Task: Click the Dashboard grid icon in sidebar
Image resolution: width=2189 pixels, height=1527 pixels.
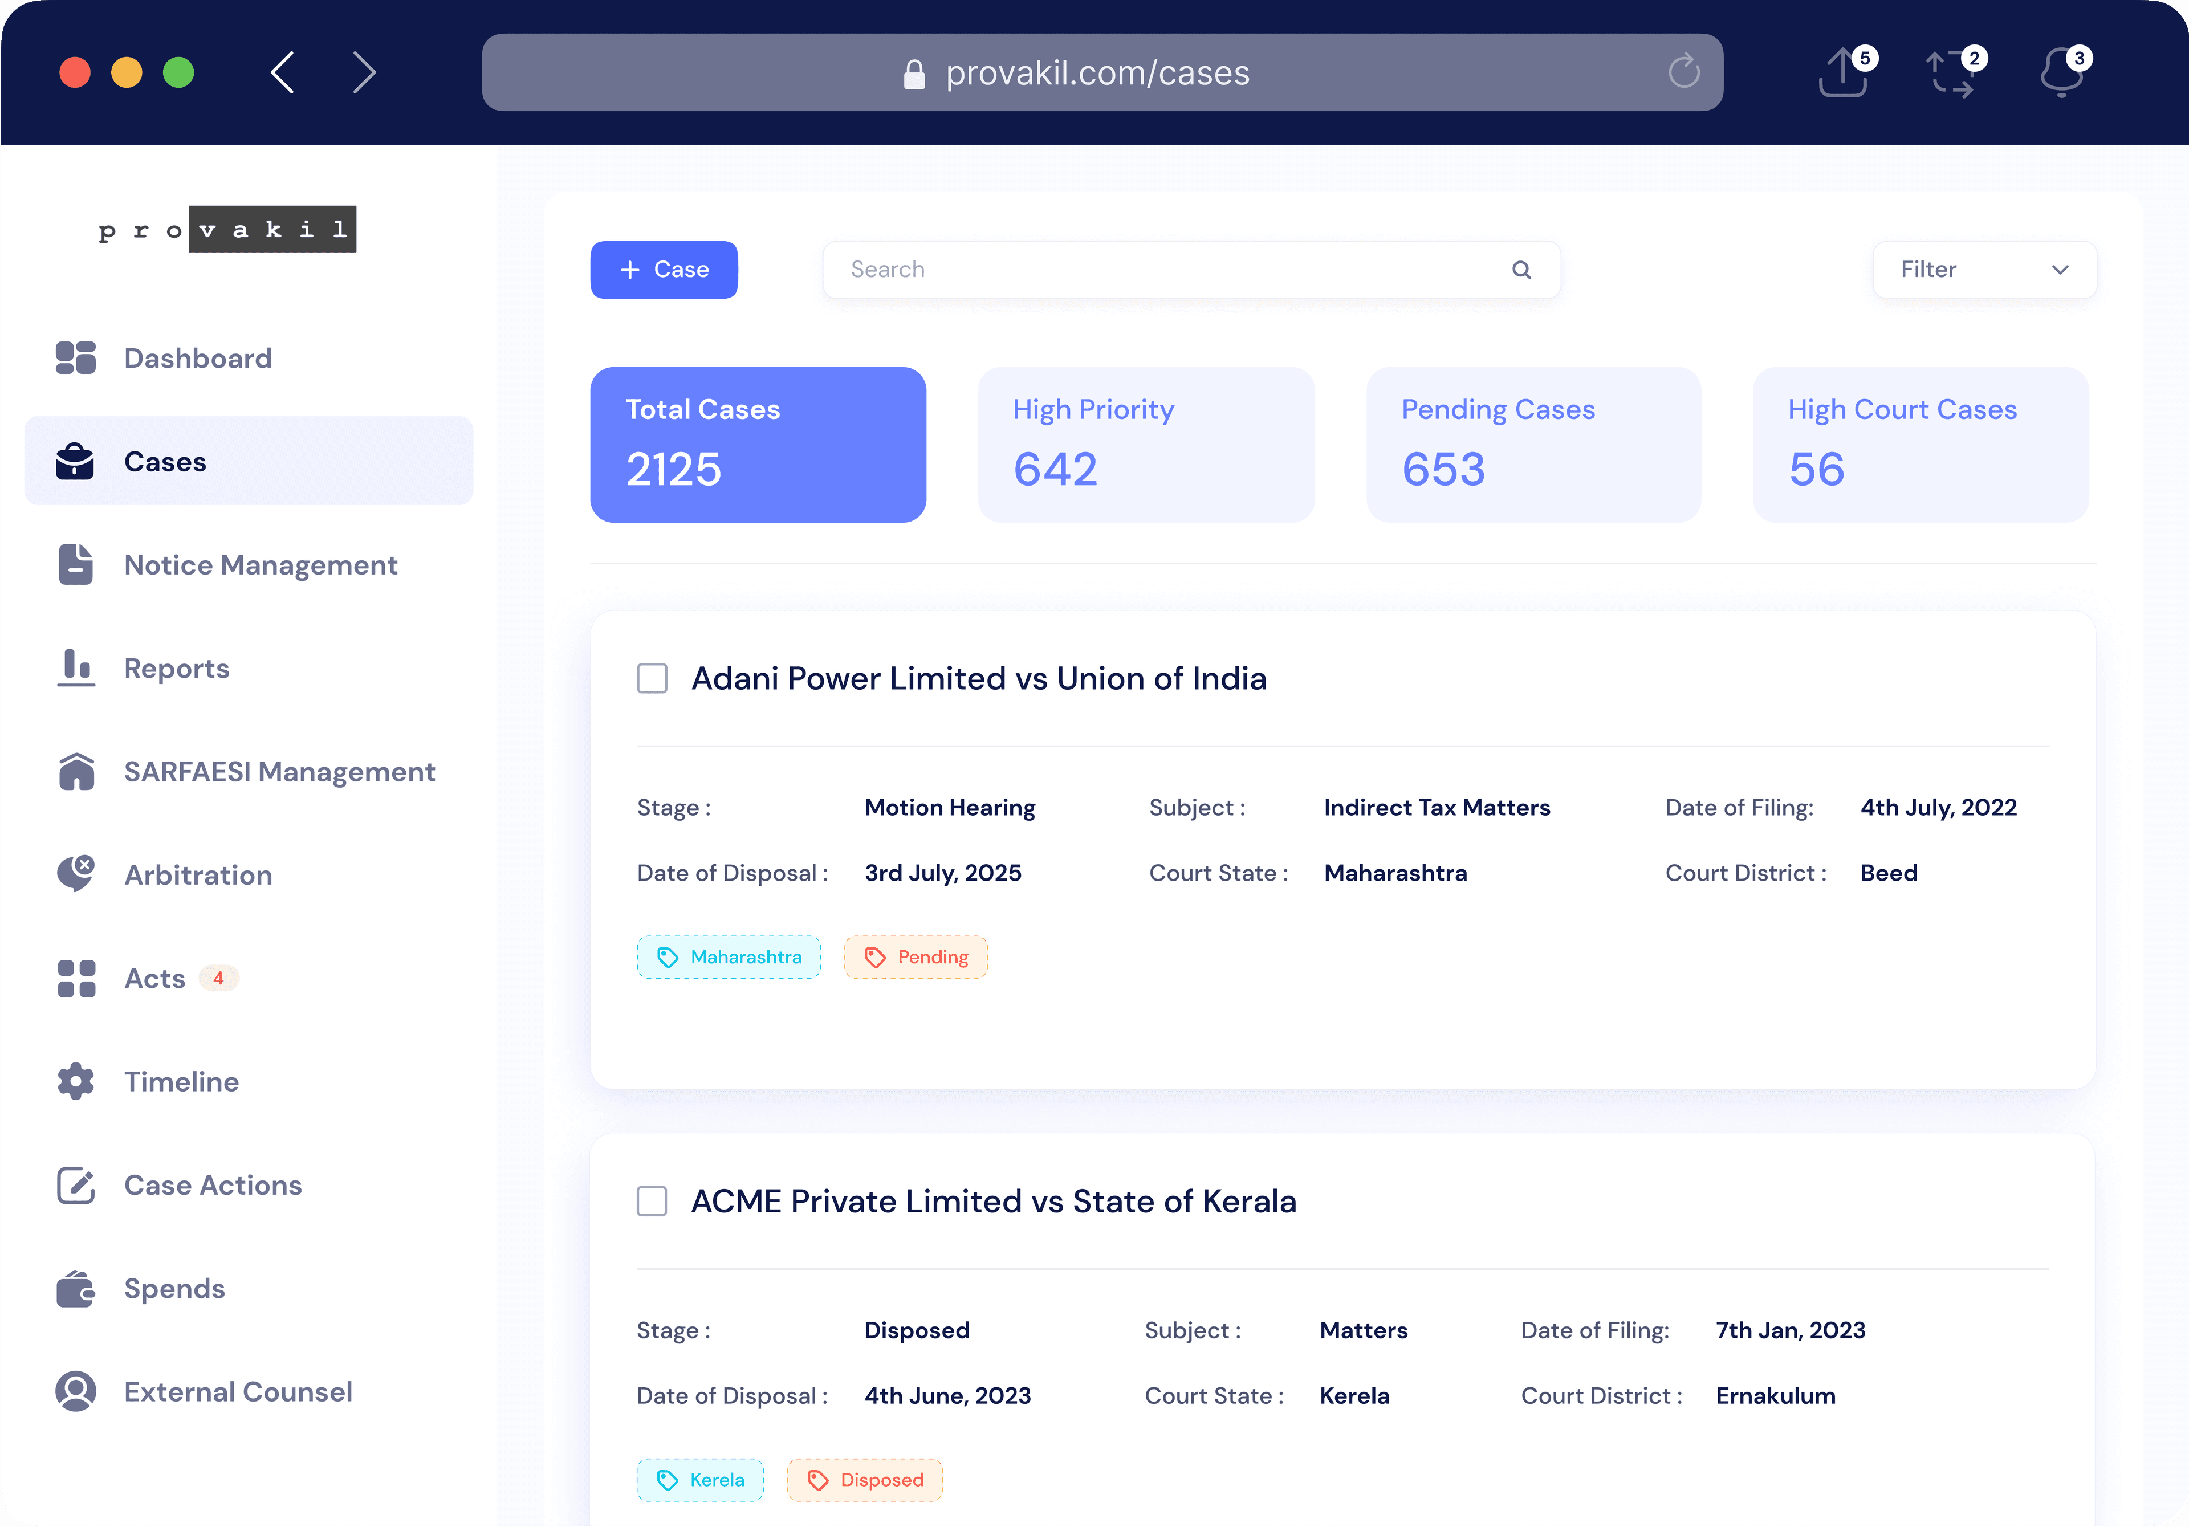Action: [75, 359]
